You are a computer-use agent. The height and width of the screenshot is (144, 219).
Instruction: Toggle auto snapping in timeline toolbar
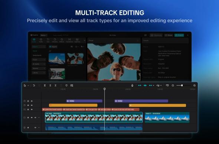(x=145, y=86)
